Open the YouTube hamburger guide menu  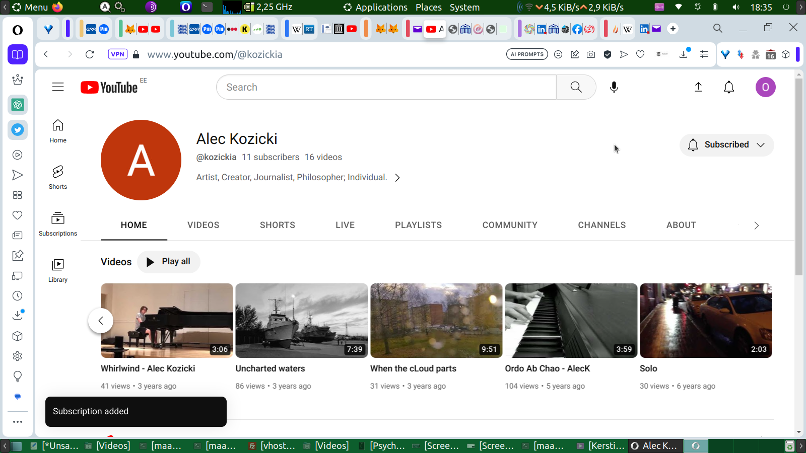[x=58, y=87]
